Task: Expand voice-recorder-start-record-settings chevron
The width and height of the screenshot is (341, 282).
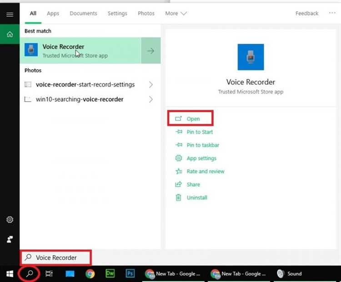Action: pyautogui.click(x=150, y=85)
